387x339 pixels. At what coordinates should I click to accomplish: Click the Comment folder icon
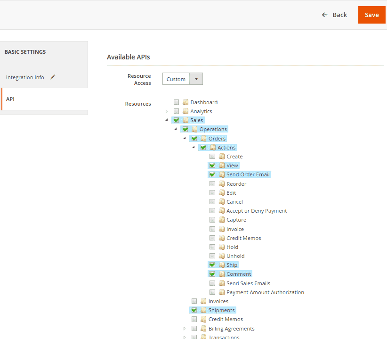click(x=222, y=274)
